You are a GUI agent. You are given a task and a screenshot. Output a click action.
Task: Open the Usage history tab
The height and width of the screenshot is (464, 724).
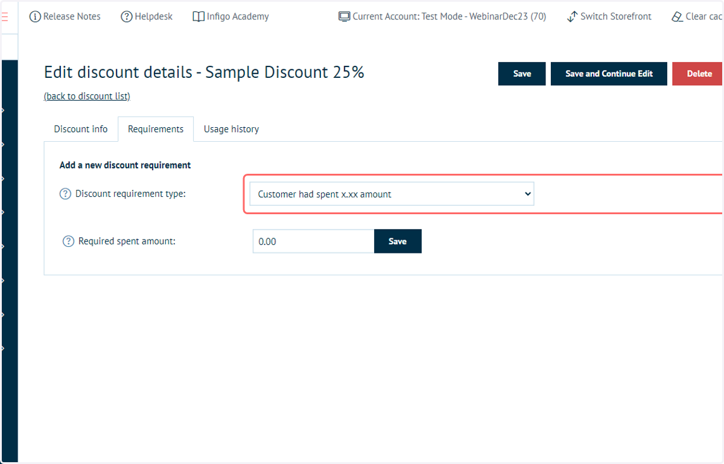tap(231, 129)
